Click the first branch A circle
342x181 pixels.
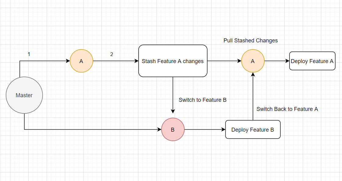point(81,61)
